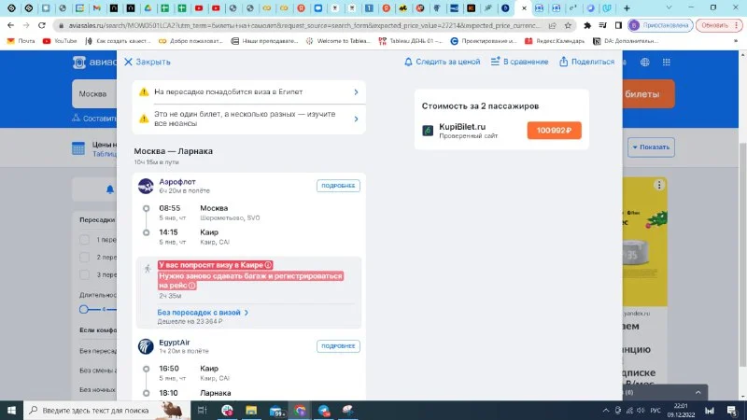Click the EgyptAir airline logo
The width and height of the screenshot is (747, 420).
point(146,346)
